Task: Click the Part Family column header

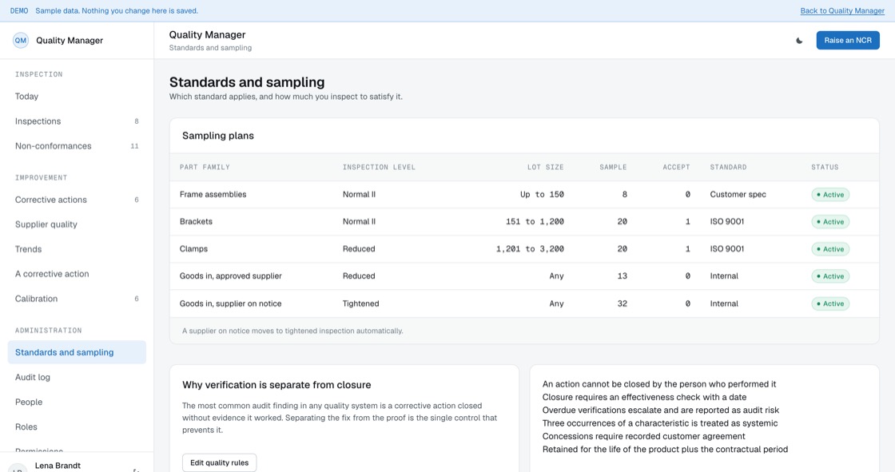Action: point(205,167)
